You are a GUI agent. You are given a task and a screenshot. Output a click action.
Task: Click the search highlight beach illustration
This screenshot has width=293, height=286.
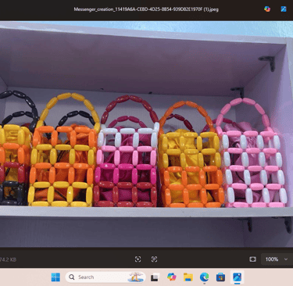tap(136, 277)
